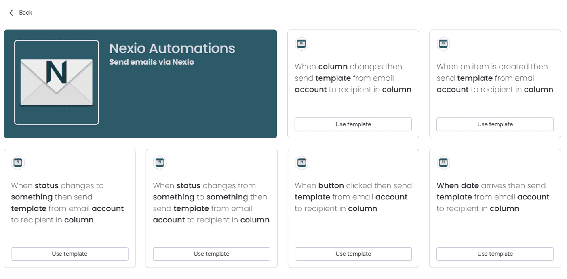
Task: Use template for item created automation
Action: point(495,124)
